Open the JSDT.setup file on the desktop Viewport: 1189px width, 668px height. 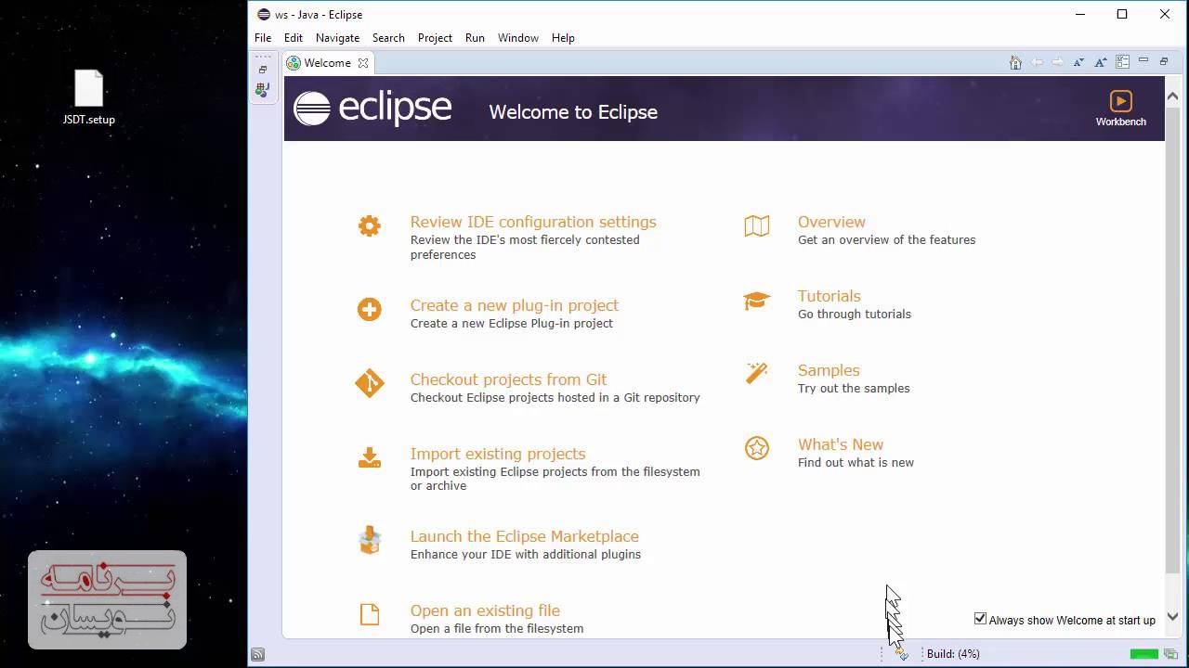(x=89, y=97)
